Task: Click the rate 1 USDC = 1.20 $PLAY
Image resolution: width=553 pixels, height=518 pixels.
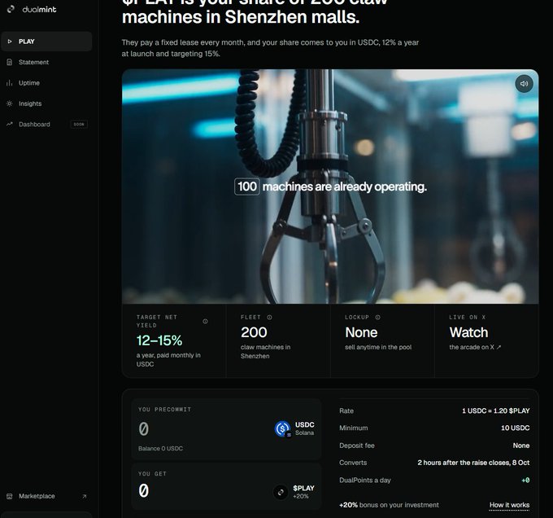Action: [496, 410]
